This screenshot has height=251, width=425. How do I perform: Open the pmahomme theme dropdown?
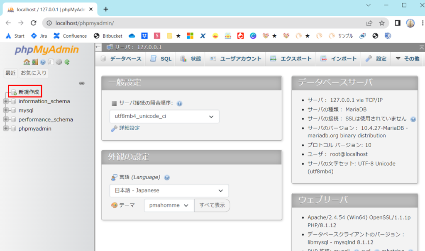[169, 205]
